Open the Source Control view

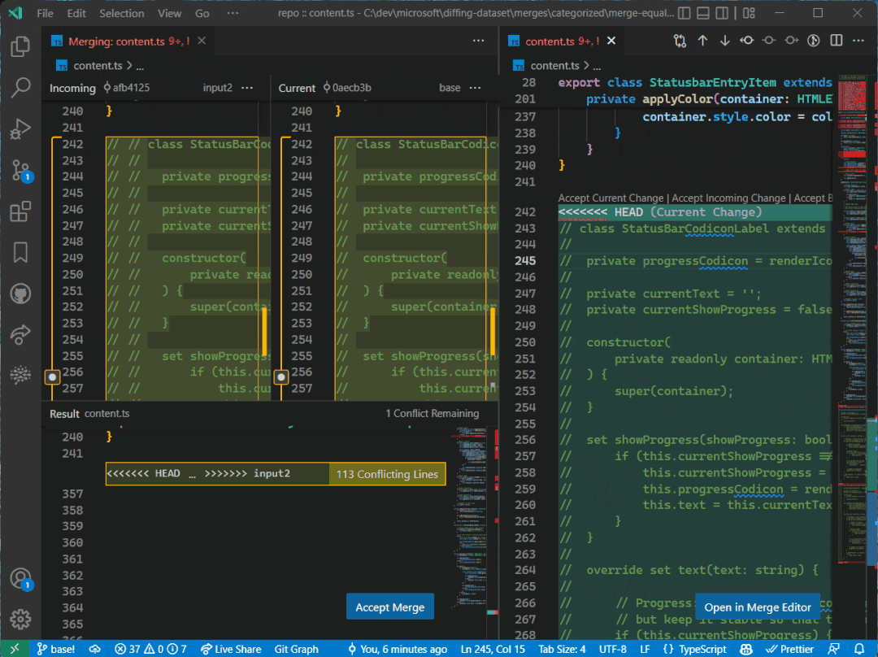point(20,170)
